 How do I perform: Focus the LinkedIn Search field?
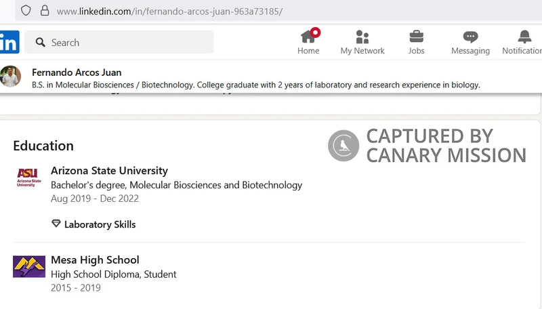point(119,42)
